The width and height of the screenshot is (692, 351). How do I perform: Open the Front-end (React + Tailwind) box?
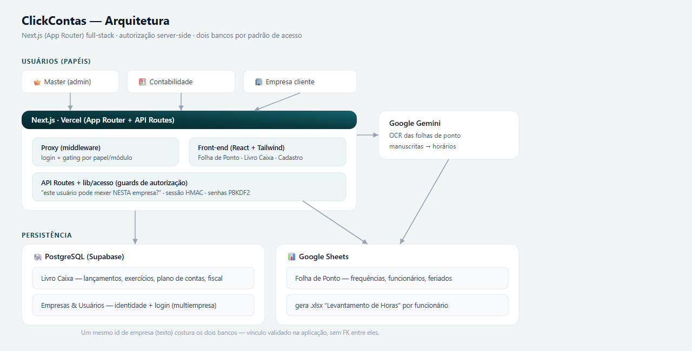(268, 152)
